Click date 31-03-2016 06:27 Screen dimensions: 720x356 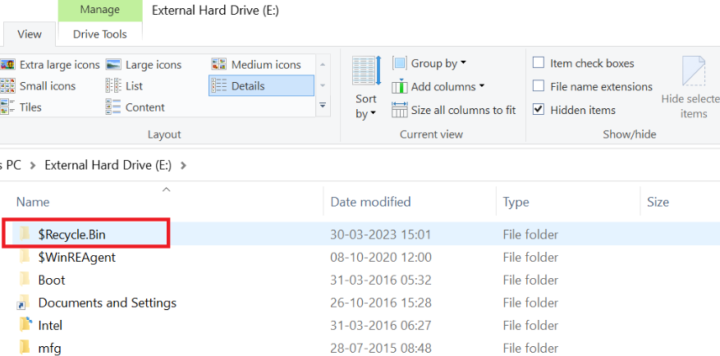click(381, 326)
